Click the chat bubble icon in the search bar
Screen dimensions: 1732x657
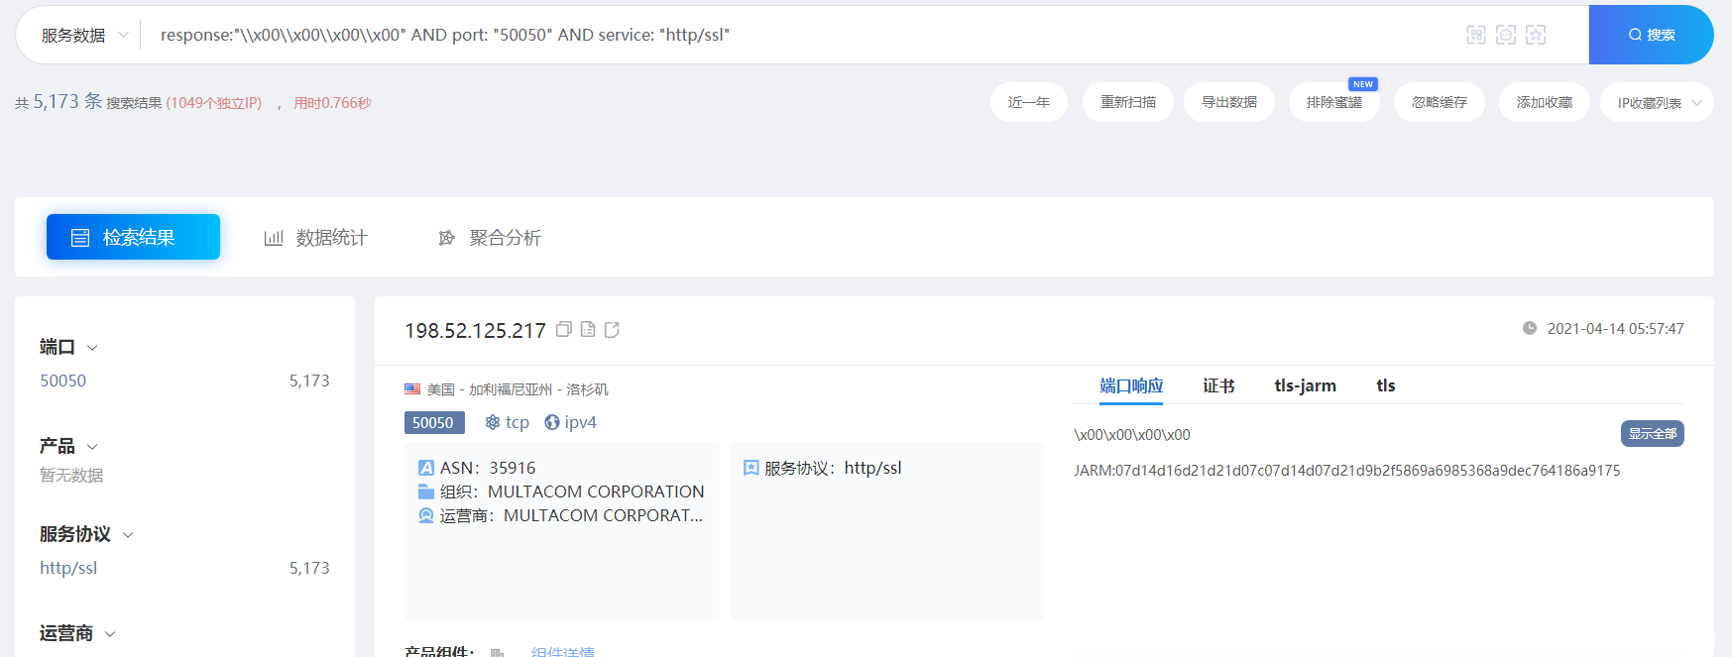coord(1506,35)
